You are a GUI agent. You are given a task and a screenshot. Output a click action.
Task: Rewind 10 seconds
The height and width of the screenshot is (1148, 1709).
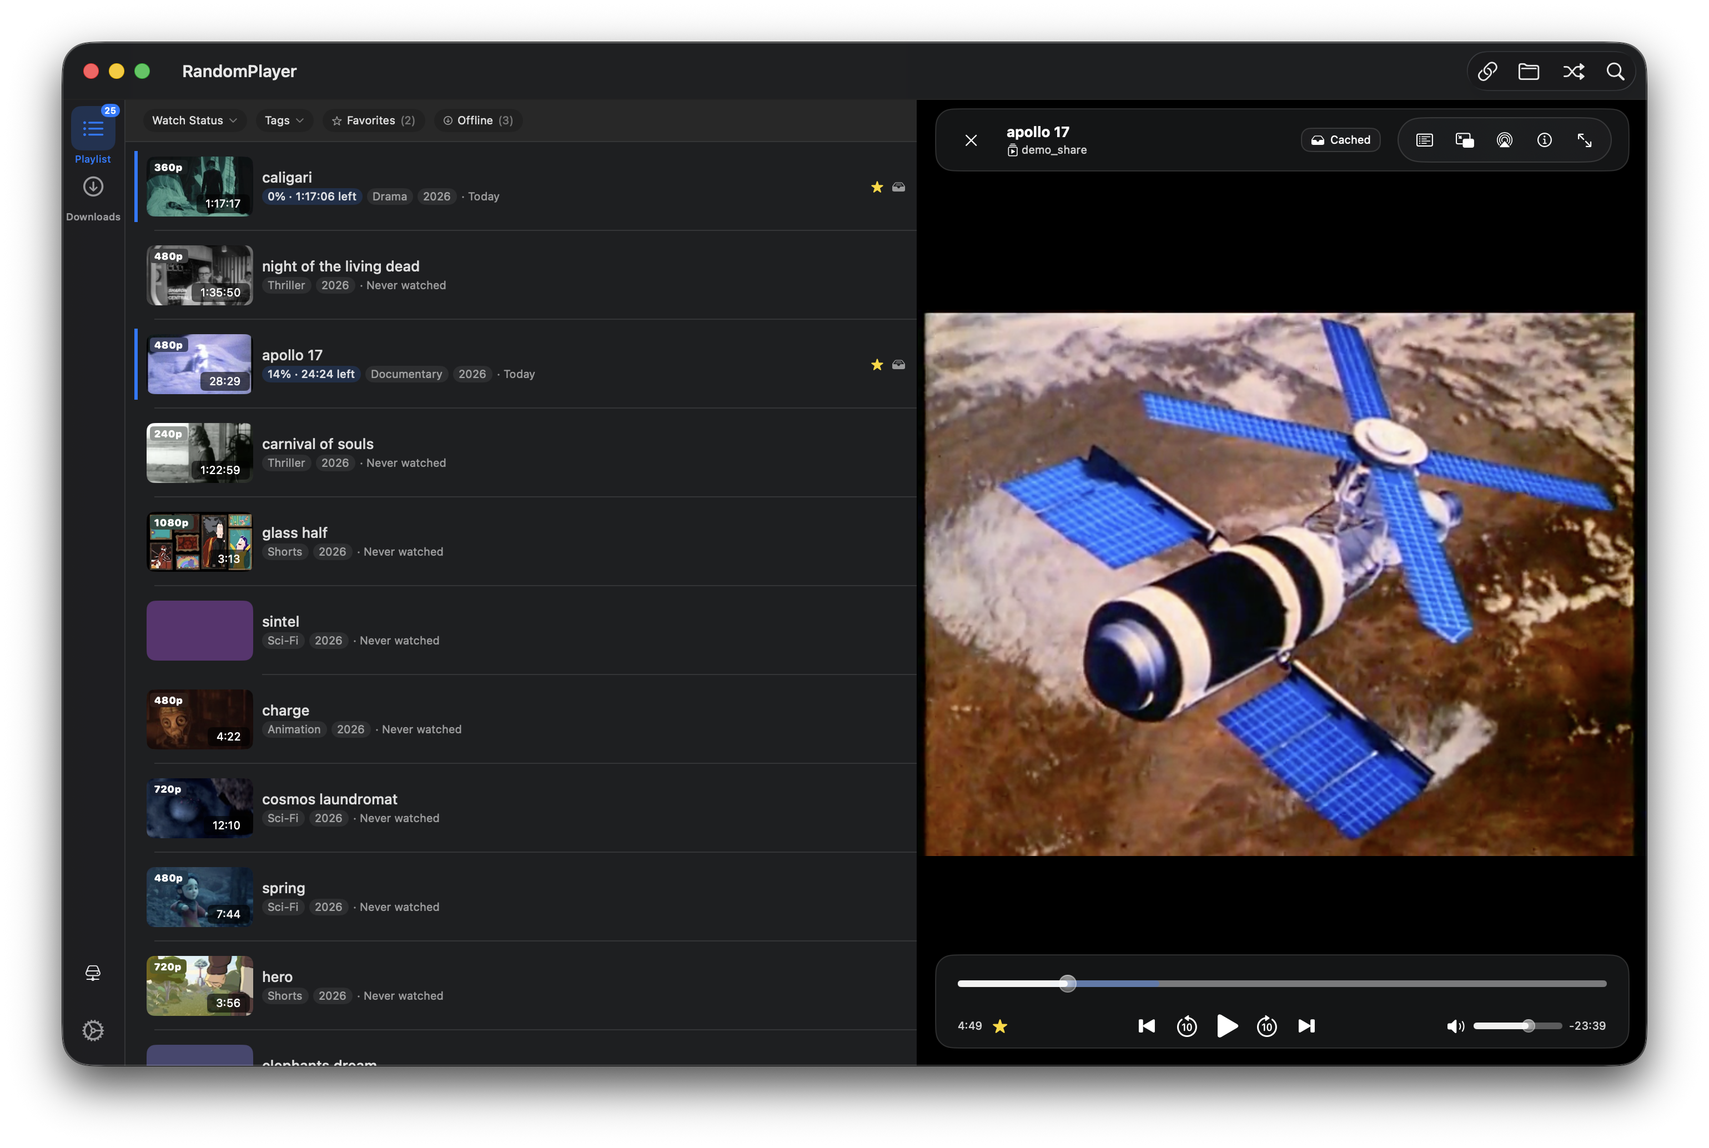click(x=1186, y=1026)
